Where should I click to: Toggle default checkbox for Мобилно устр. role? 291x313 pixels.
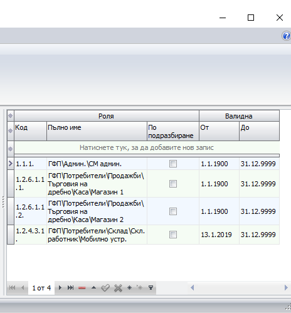173,235
